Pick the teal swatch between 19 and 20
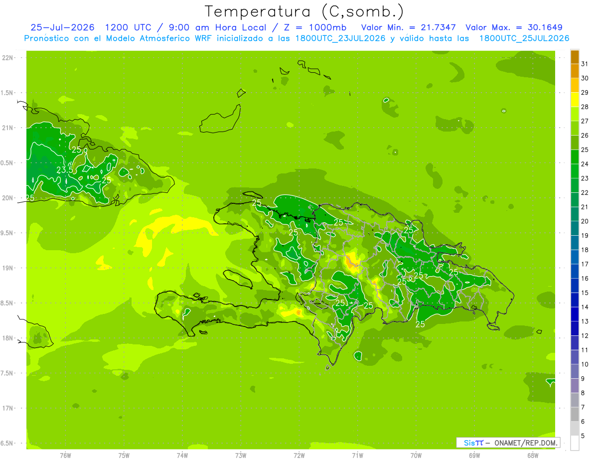598x462 pixels. pos(575,228)
